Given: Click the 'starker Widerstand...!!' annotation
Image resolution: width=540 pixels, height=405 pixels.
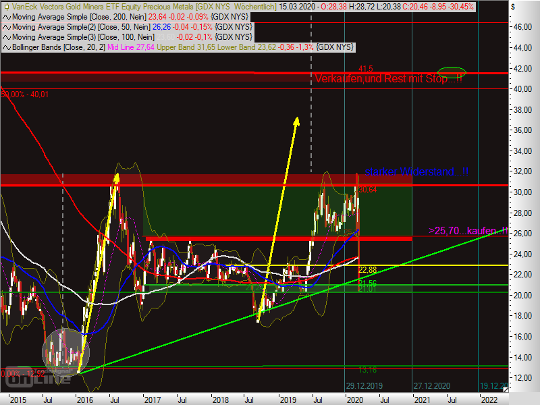Looking at the screenshot, I should coord(416,171).
